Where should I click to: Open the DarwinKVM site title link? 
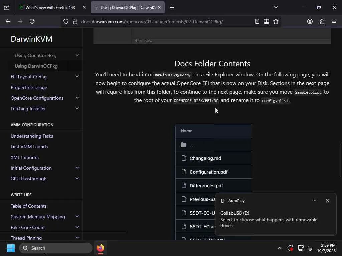(x=31, y=39)
